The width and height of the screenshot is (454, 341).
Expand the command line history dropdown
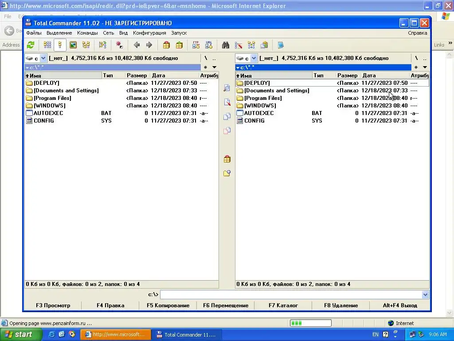tap(425, 295)
